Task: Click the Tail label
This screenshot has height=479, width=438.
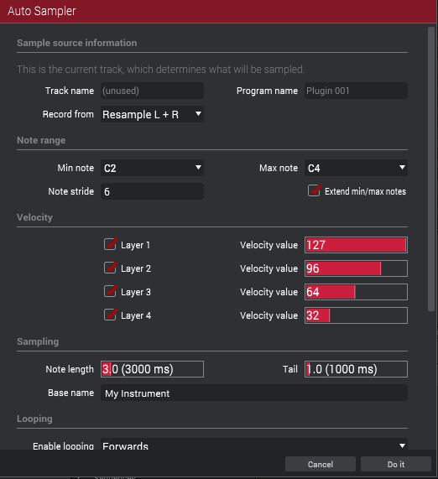Action: click(289, 369)
